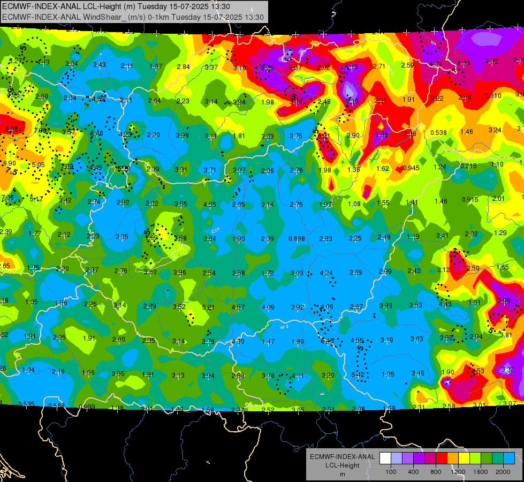The width and height of the screenshot is (524, 482).
Task: Click the wind shear value '3.69'
Action: point(355,272)
